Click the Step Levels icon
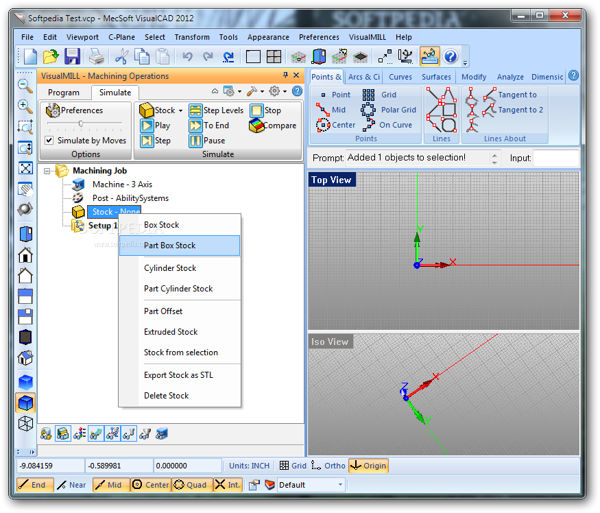This screenshot has width=600, height=513. click(195, 110)
